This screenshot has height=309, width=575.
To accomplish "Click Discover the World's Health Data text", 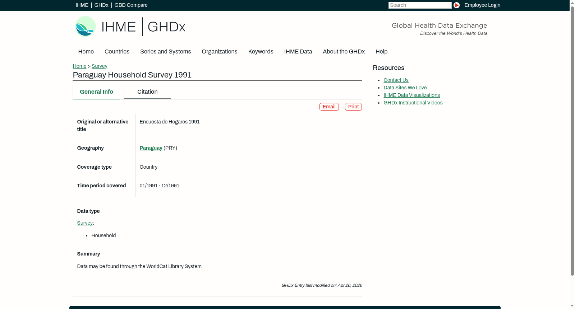I will [454, 33].
